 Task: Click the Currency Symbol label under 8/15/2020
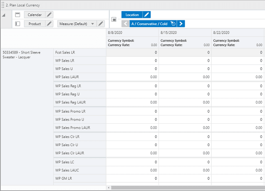[173, 41]
